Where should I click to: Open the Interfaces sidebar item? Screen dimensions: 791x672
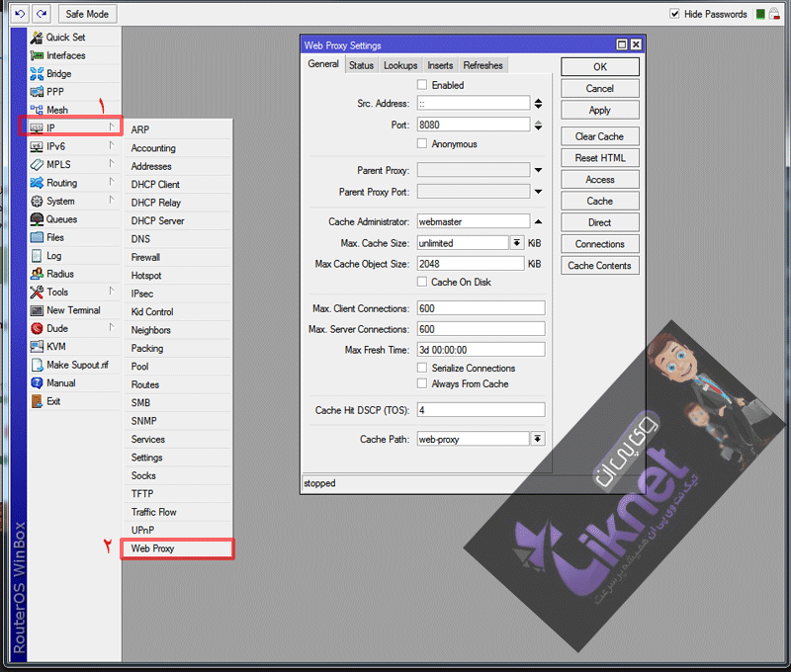(x=65, y=55)
